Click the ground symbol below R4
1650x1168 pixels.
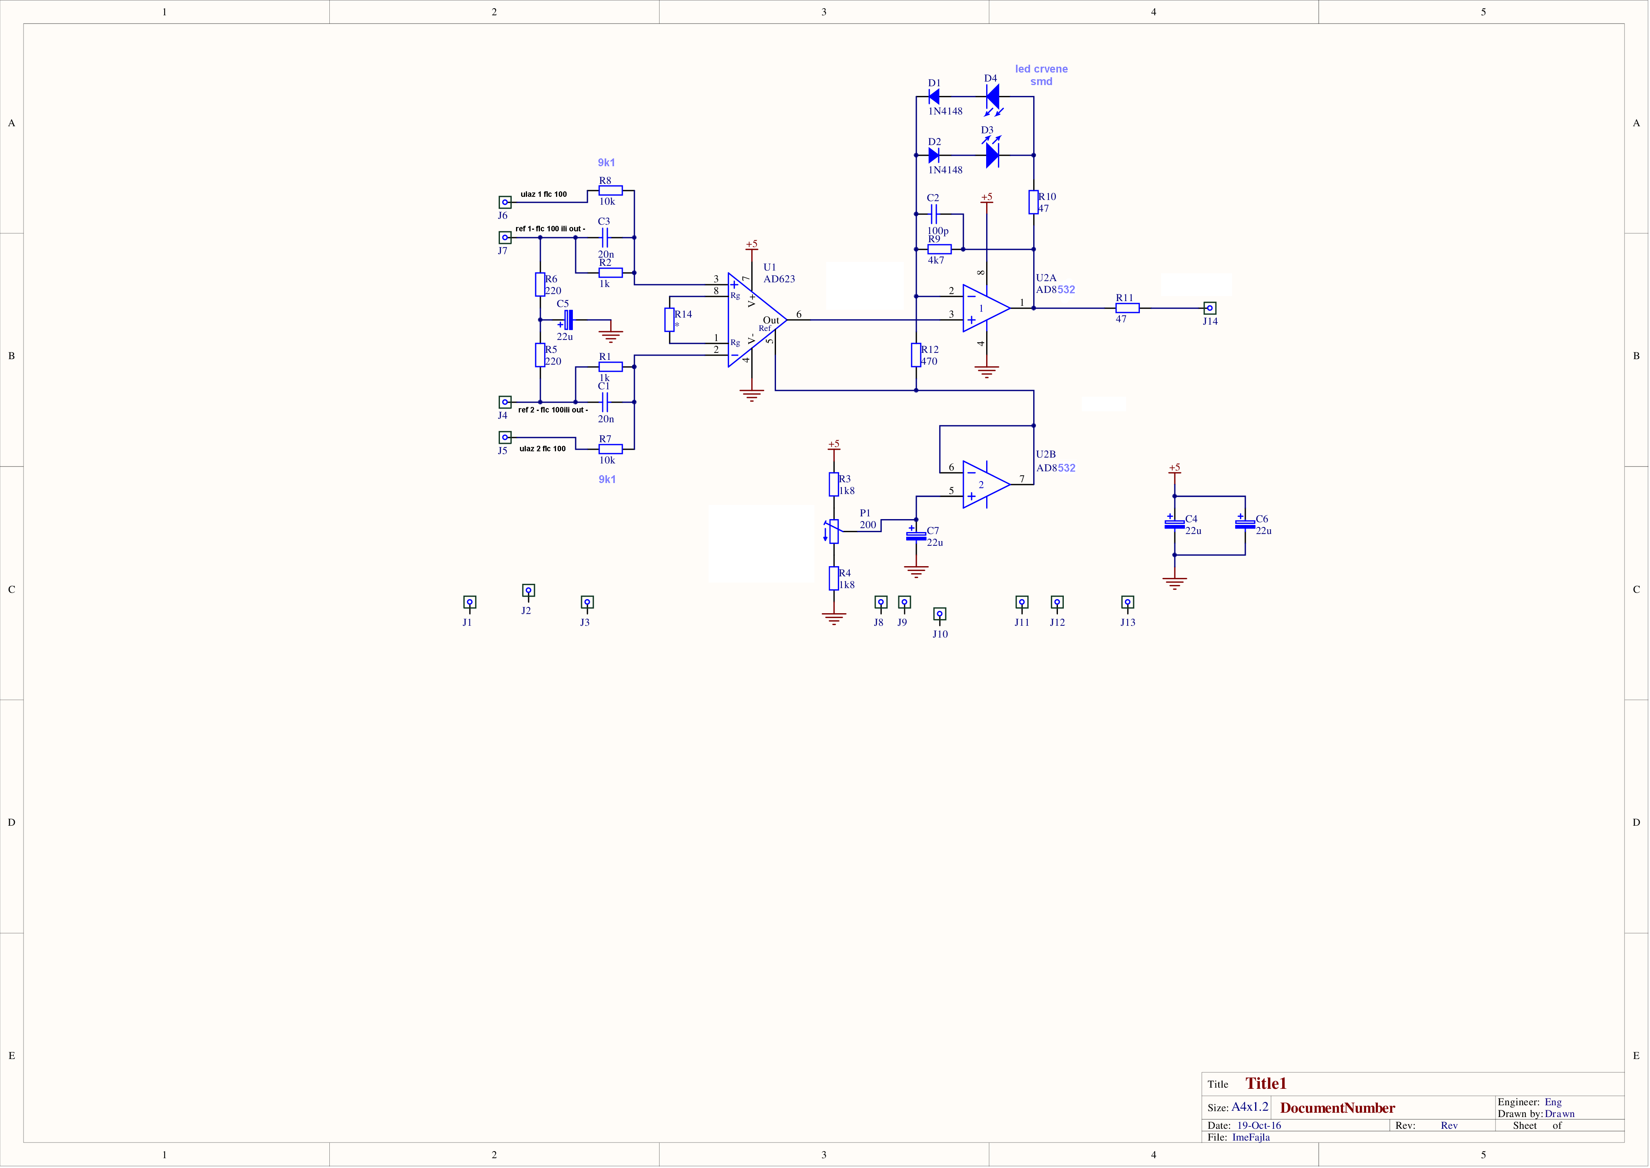click(834, 619)
